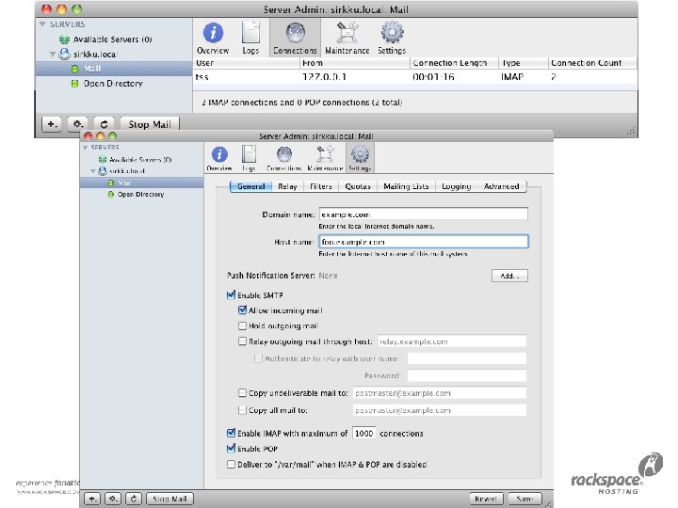Toggle the Enable SMTP checkbox

pyautogui.click(x=231, y=295)
